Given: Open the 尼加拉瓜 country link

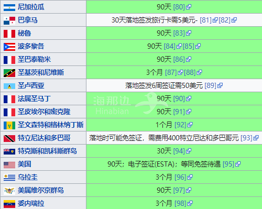Looking at the screenshot, I should [31, 7].
